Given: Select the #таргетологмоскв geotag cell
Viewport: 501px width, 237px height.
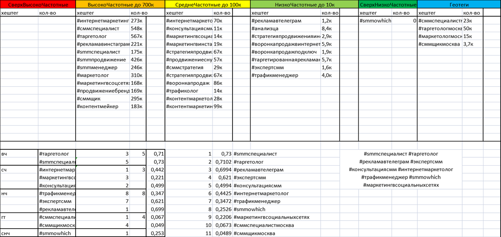Looking at the screenshot, I should point(440,28).
